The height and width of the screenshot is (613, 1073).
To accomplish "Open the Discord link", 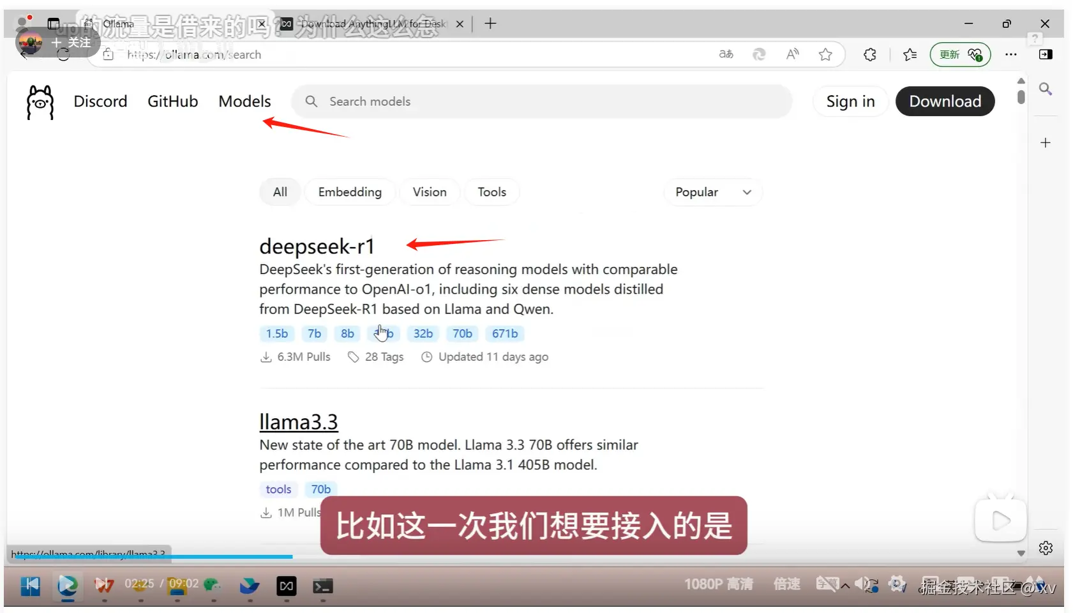I will 100,102.
